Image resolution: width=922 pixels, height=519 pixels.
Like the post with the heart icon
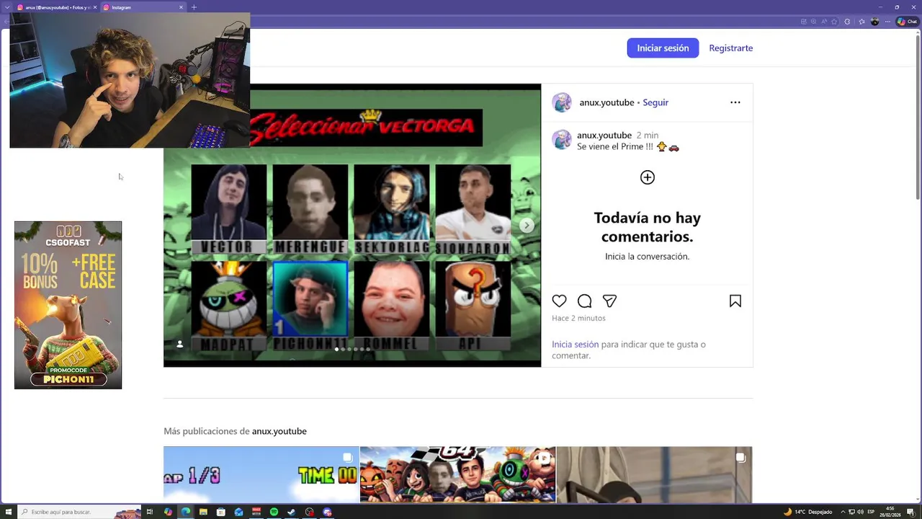click(560, 301)
